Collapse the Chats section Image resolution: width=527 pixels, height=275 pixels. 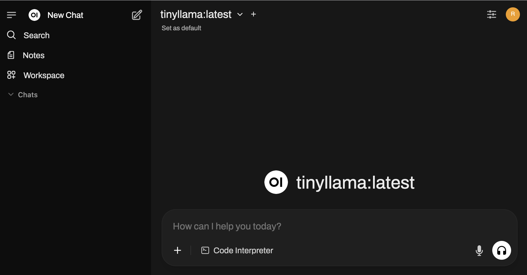tap(11, 95)
